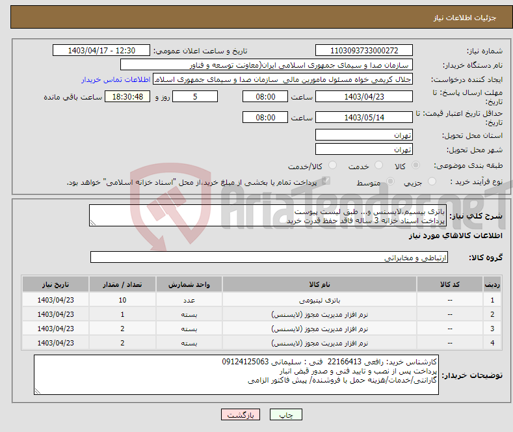Click the remaining time 18:30:48 field
This screenshot has height=432, width=513.
(x=127, y=96)
